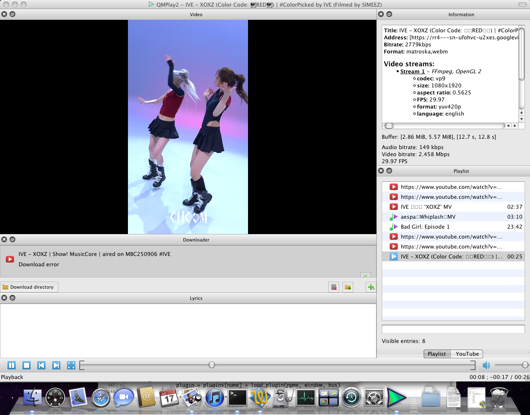Viewport: 530px width, 415px height.
Task: Click the Information scroll-left arrow
Action: pos(508,125)
